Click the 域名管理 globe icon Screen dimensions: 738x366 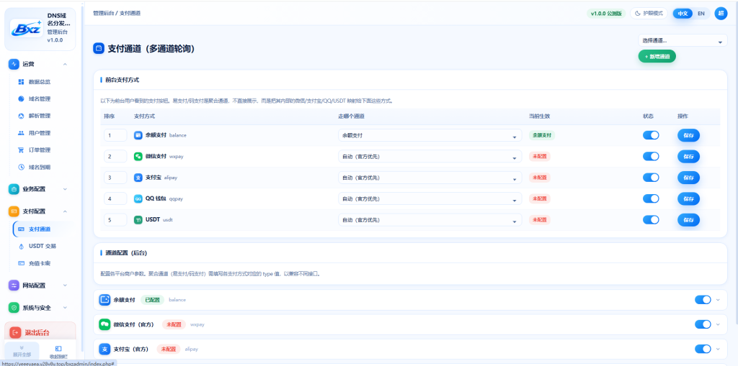tap(21, 99)
